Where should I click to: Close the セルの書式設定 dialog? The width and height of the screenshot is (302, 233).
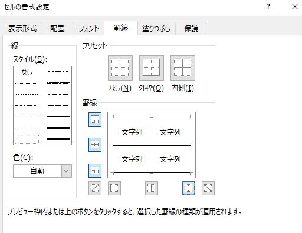coord(295,7)
